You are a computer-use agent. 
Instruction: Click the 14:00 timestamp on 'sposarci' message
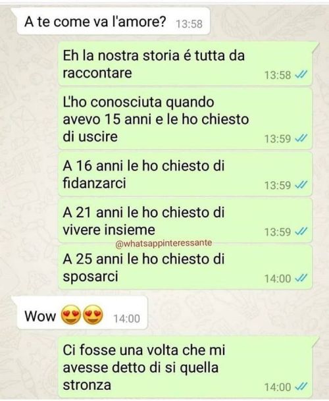(x=278, y=279)
